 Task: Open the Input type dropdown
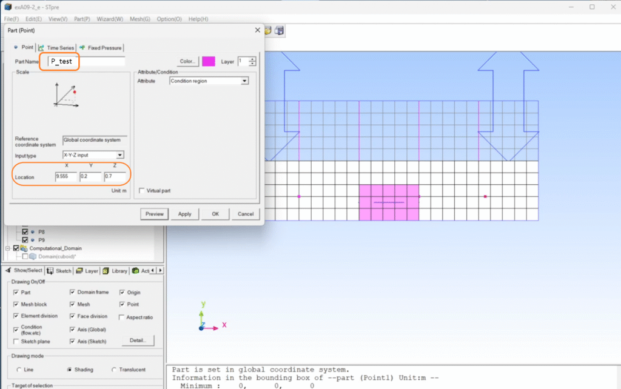click(119, 155)
